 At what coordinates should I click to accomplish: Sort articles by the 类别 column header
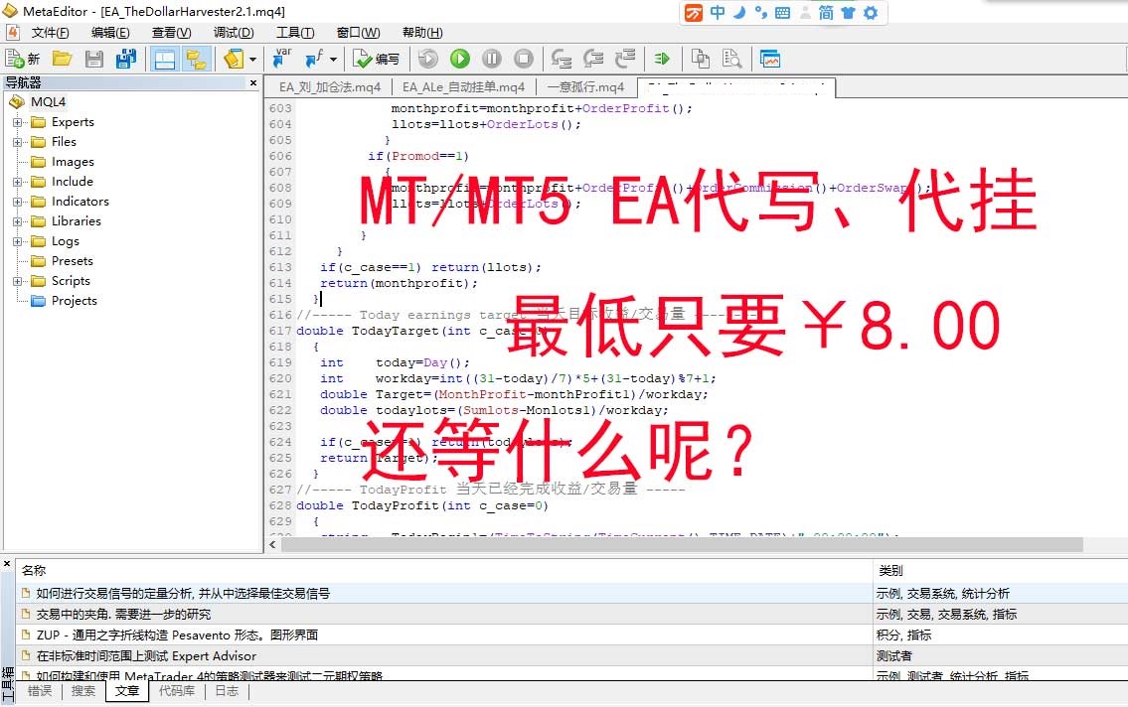click(1000, 571)
